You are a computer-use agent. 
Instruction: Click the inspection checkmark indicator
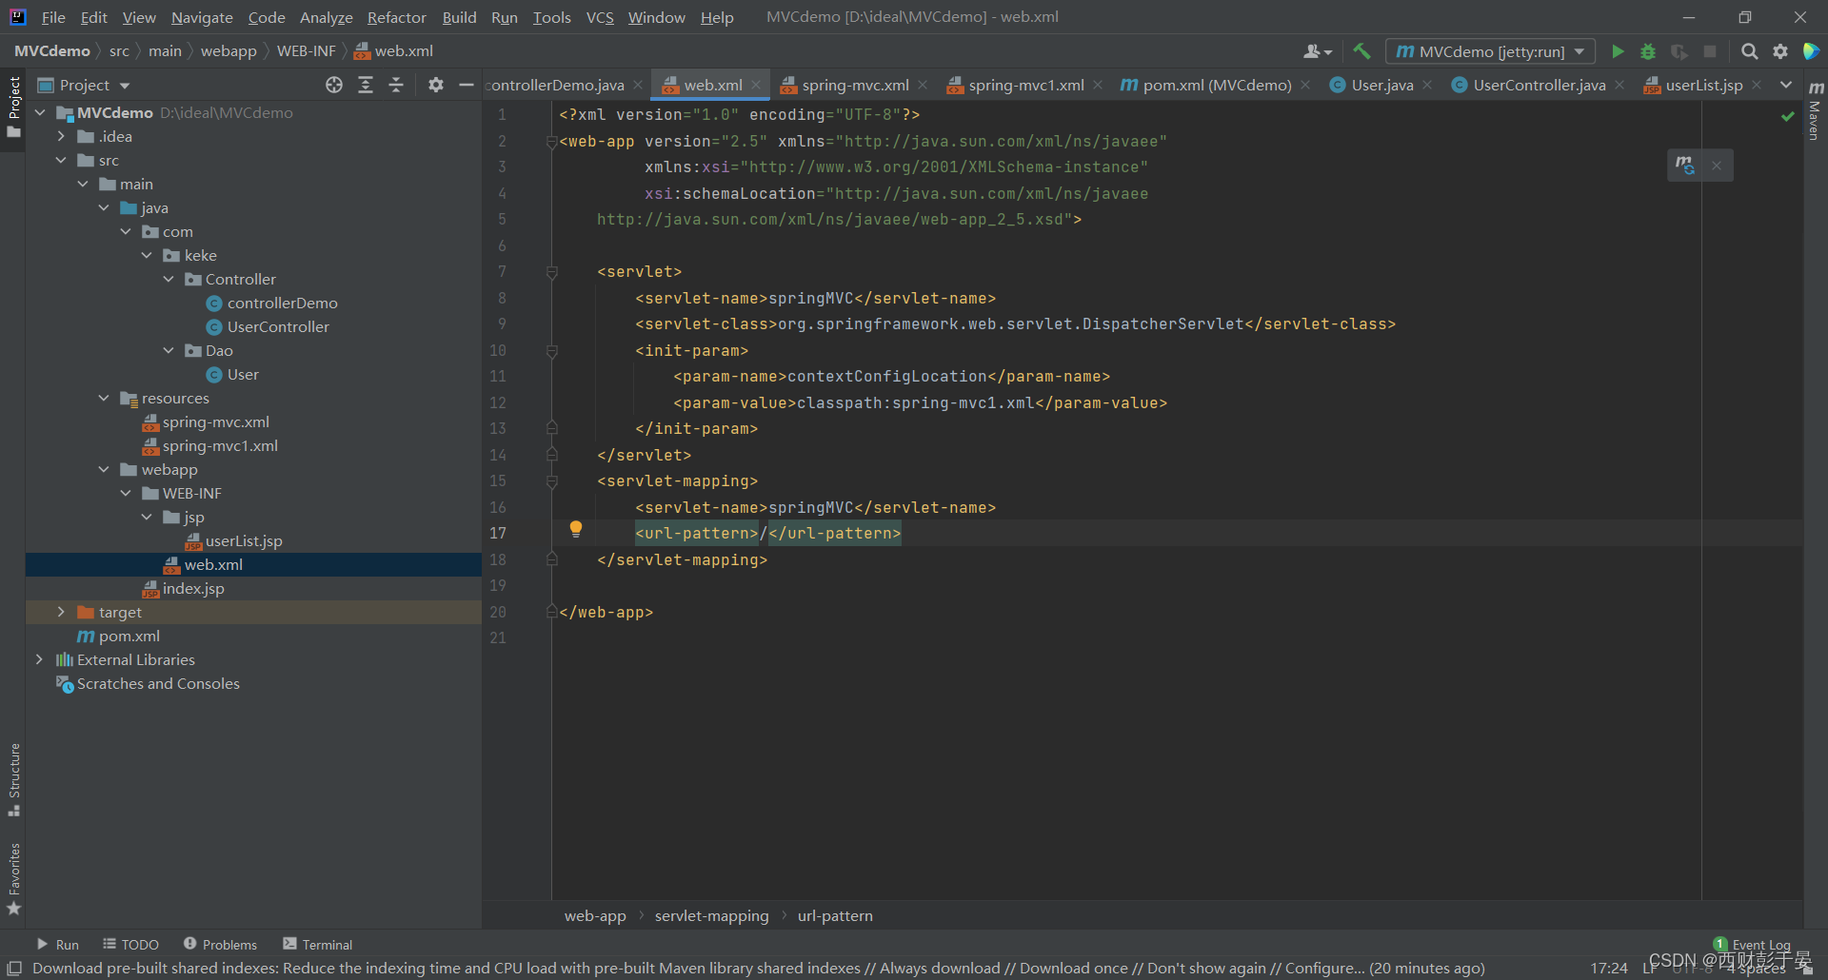click(x=1787, y=116)
